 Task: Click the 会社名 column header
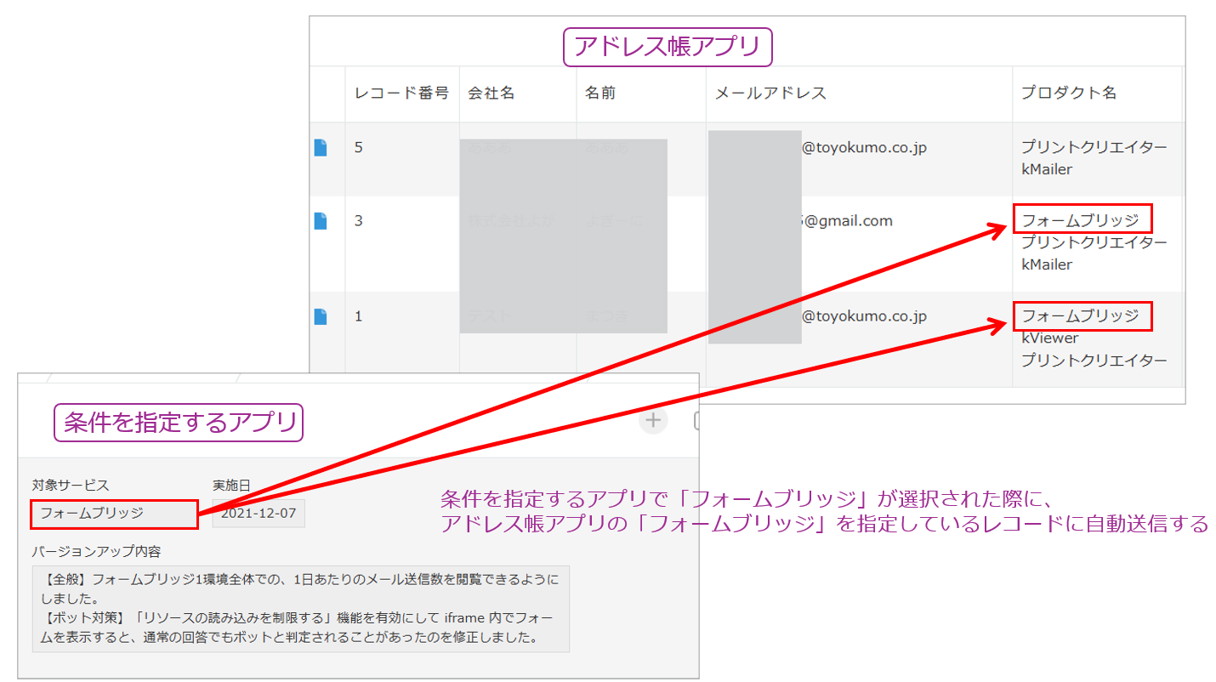point(492,94)
